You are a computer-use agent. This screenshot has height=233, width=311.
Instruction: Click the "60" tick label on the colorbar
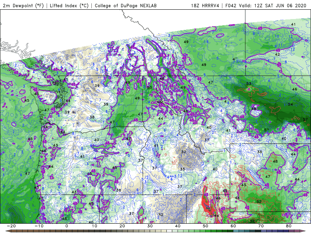233,226
